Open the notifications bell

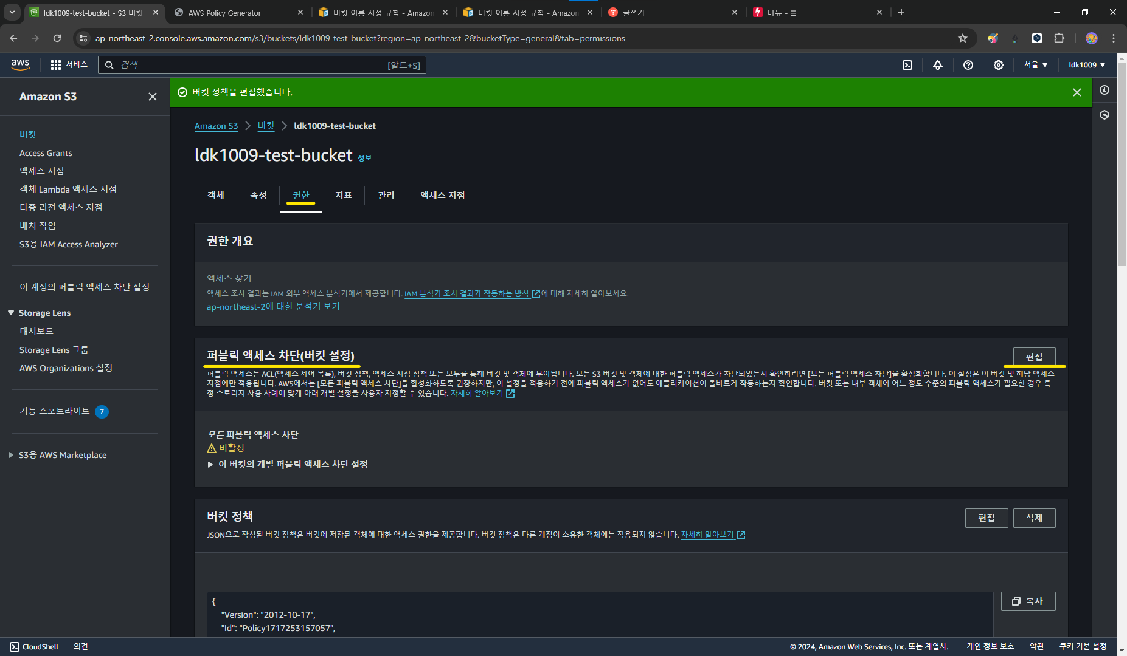938,65
